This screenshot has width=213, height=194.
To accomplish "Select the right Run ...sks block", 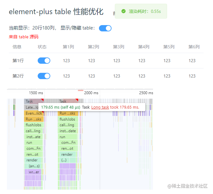I will 68,113.
